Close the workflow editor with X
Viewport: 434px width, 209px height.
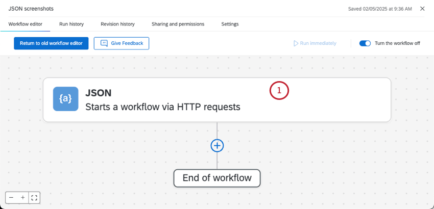tap(422, 9)
